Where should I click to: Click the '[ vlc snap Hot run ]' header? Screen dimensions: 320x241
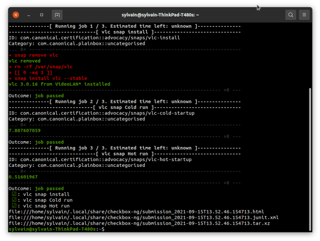pyautogui.click(x=125, y=154)
